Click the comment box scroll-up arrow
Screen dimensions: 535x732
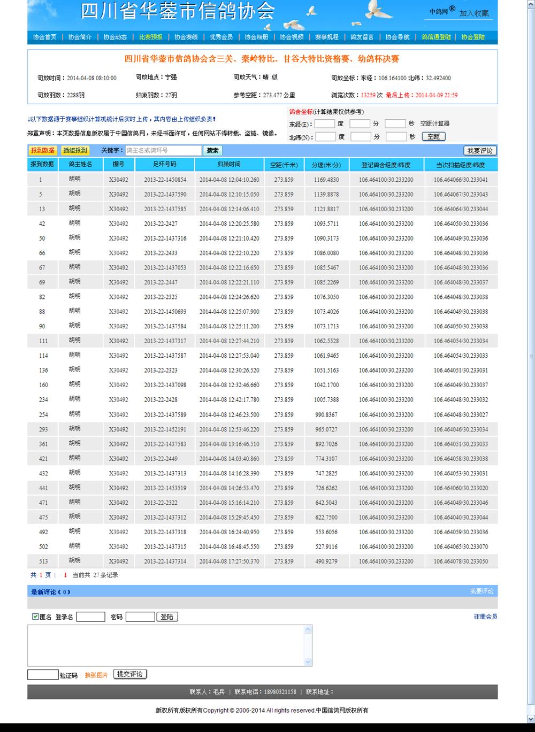(308, 630)
